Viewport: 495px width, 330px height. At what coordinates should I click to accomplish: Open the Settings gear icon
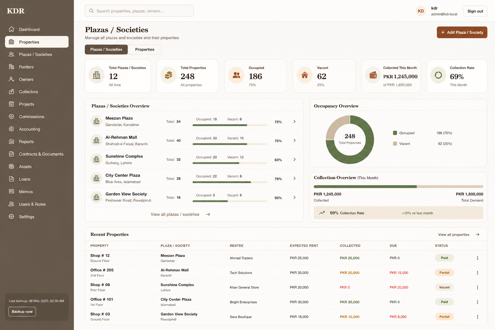(12, 217)
